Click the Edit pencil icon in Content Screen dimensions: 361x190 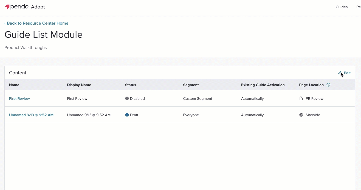(340, 73)
